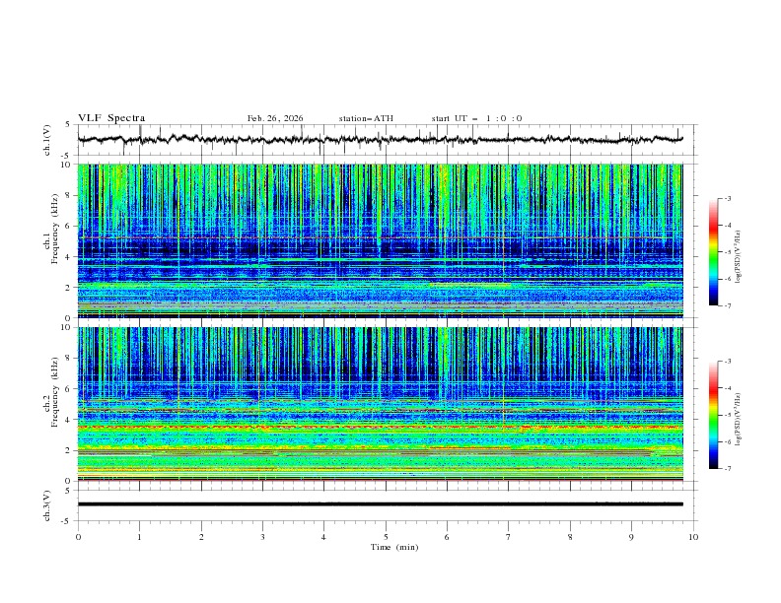This screenshot has width=781, height=603.
Task: Click the "station=ATH" header label
Action: pyautogui.click(x=366, y=118)
